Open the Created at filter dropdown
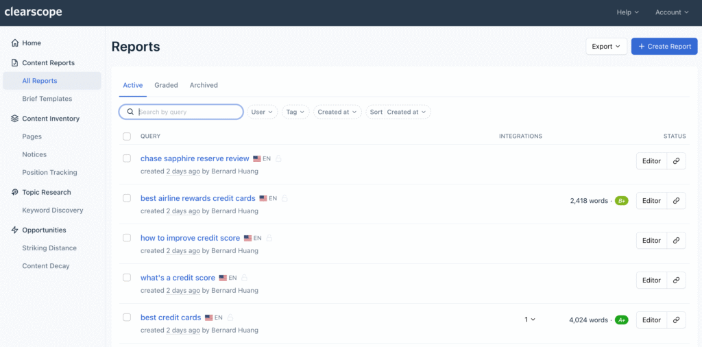Screen dimensions: 702x347 pyautogui.click(x=337, y=112)
